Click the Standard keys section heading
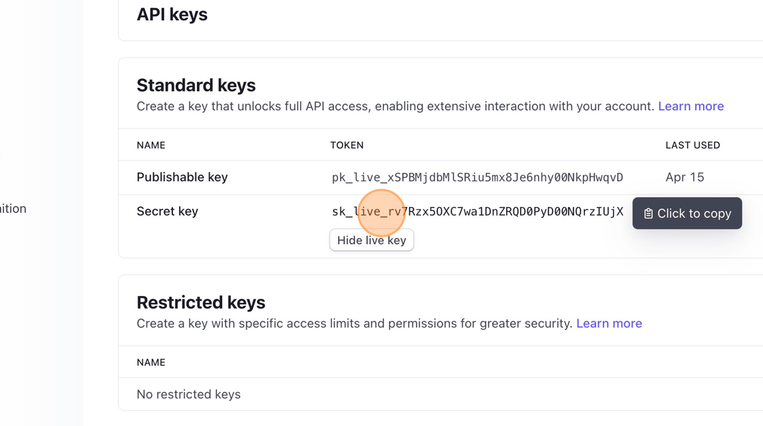 point(196,85)
